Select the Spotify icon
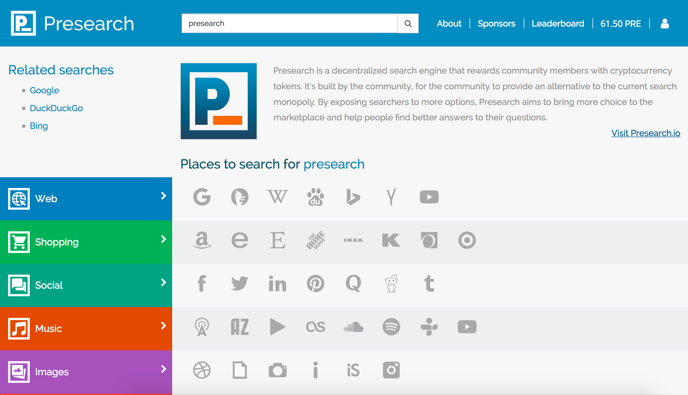The height and width of the screenshot is (395, 688). click(391, 327)
